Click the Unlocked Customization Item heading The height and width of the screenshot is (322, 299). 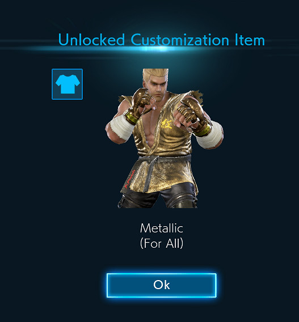(x=162, y=40)
